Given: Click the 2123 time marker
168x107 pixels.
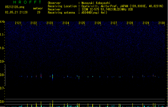Looking at the screenshot, I should pos(50,23).
